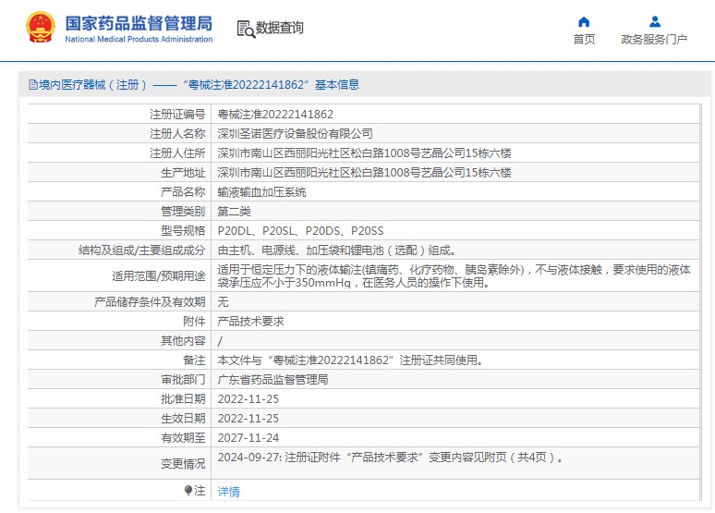The height and width of the screenshot is (513, 715).
Task: Open 政务服务门户 portal link
Action: pyautogui.click(x=654, y=39)
